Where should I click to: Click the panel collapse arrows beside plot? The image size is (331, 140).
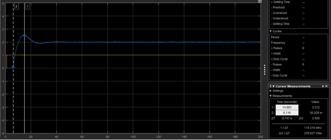[x=265, y=70]
